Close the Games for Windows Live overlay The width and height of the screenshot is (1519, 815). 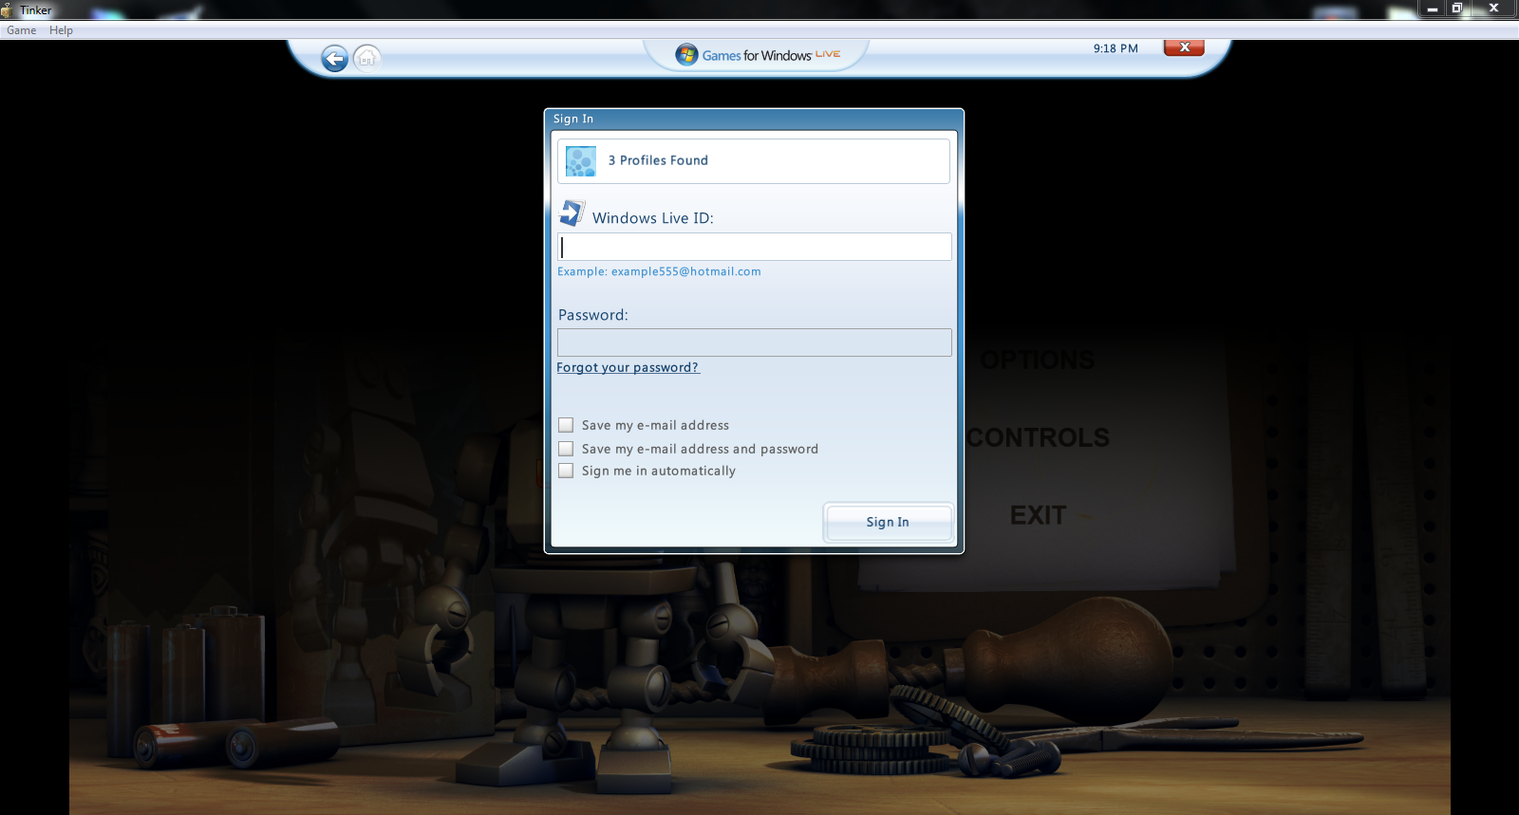[1184, 47]
